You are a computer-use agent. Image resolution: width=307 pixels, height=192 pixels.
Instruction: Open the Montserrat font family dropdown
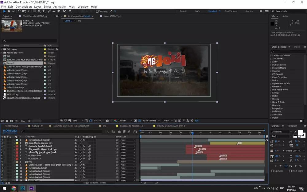282,132
